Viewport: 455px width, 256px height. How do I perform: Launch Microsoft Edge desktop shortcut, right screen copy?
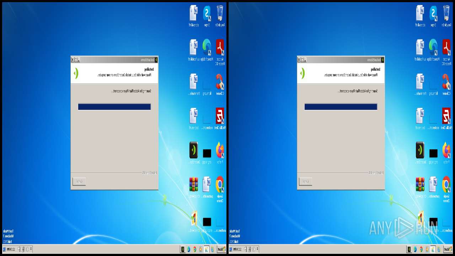tap(433, 50)
